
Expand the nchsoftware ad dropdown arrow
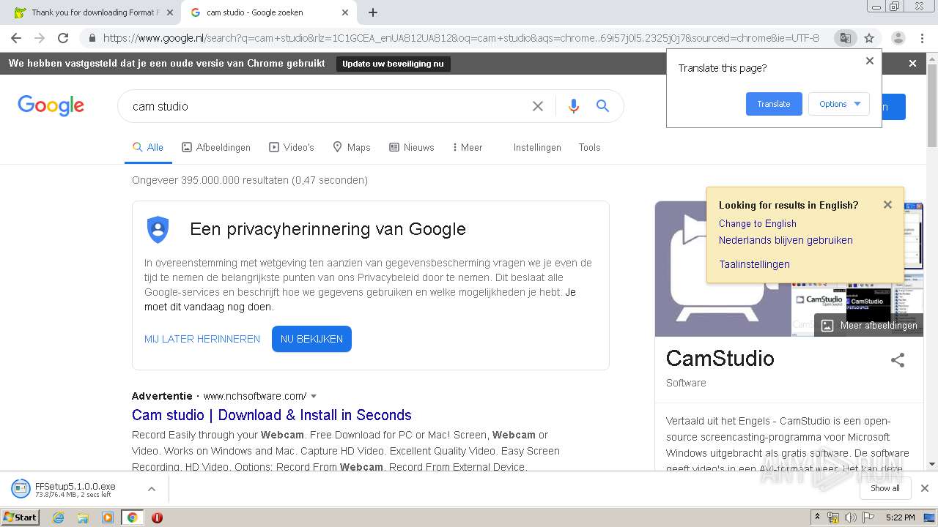314,397
